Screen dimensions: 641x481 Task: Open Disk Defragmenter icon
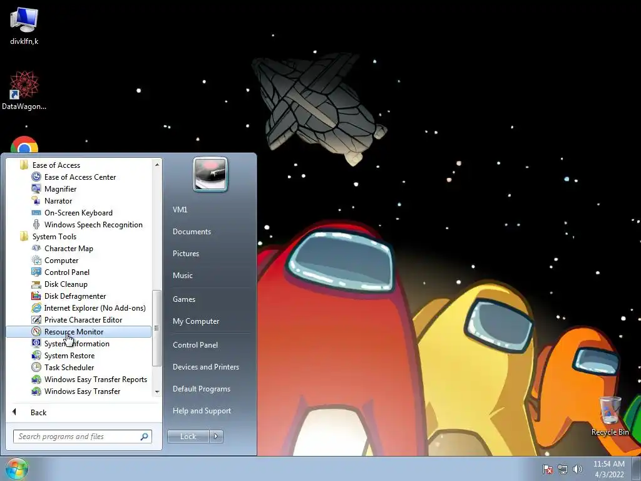(36, 296)
